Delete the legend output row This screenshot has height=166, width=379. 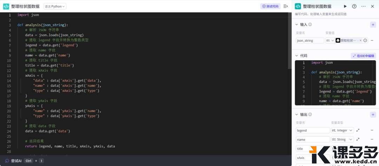(x=372, y=130)
